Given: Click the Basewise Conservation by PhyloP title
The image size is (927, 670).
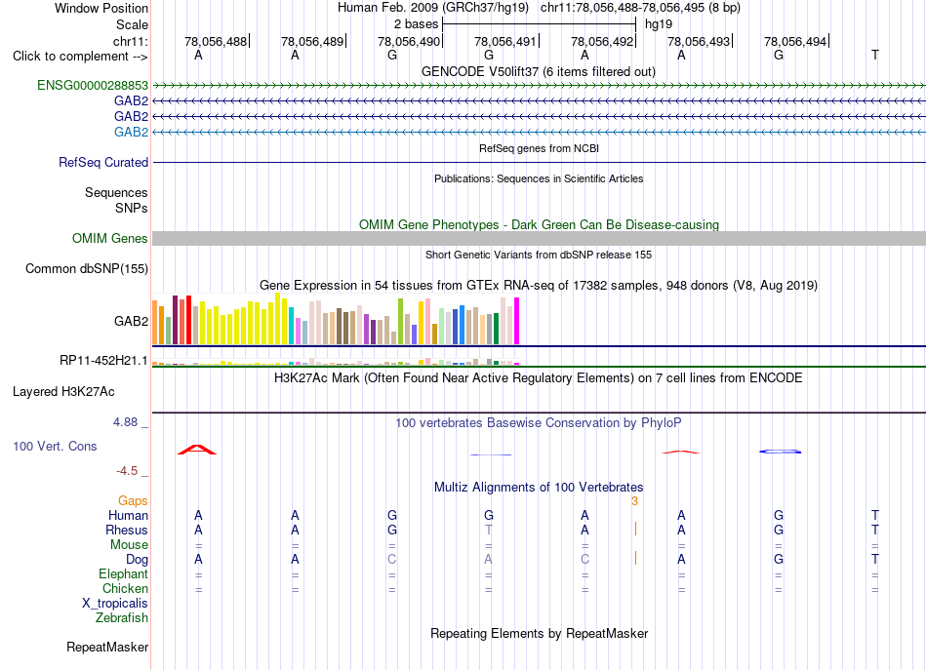Looking at the screenshot, I should tap(539, 422).
